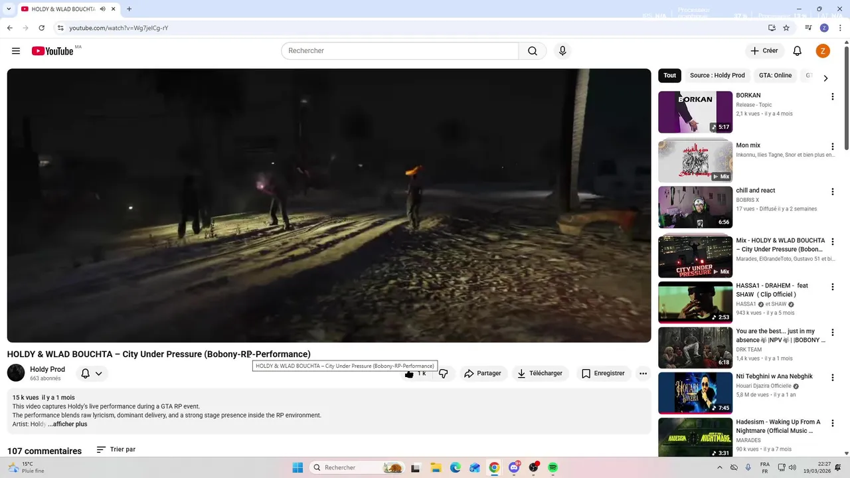Image resolution: width=850 pixels, height=478 pixels.
Task: Open the chill and react thumbnail
Action: tap(695, 207)
